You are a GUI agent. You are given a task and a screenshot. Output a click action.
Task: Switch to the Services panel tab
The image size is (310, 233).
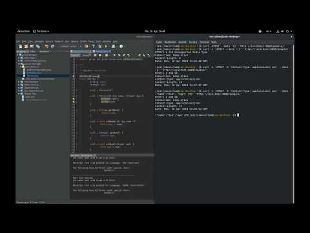point(44,52)
